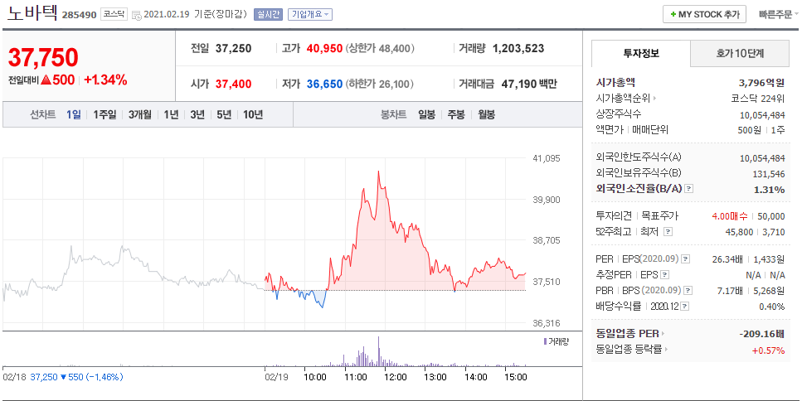Click the 4.00매수 investment opinion
Screen dimensions: 802x401
tap(730, 216)
